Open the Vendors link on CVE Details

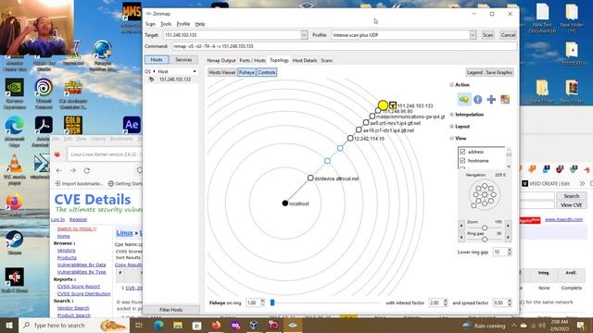click(66, 251)
